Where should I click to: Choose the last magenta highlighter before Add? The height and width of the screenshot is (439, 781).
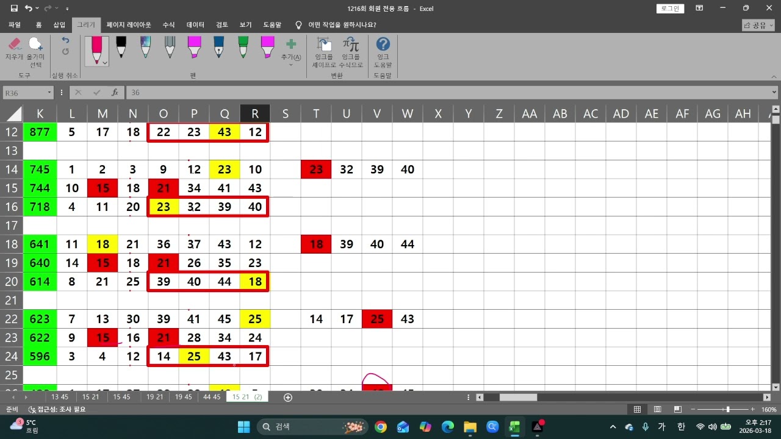click(267, 48)
